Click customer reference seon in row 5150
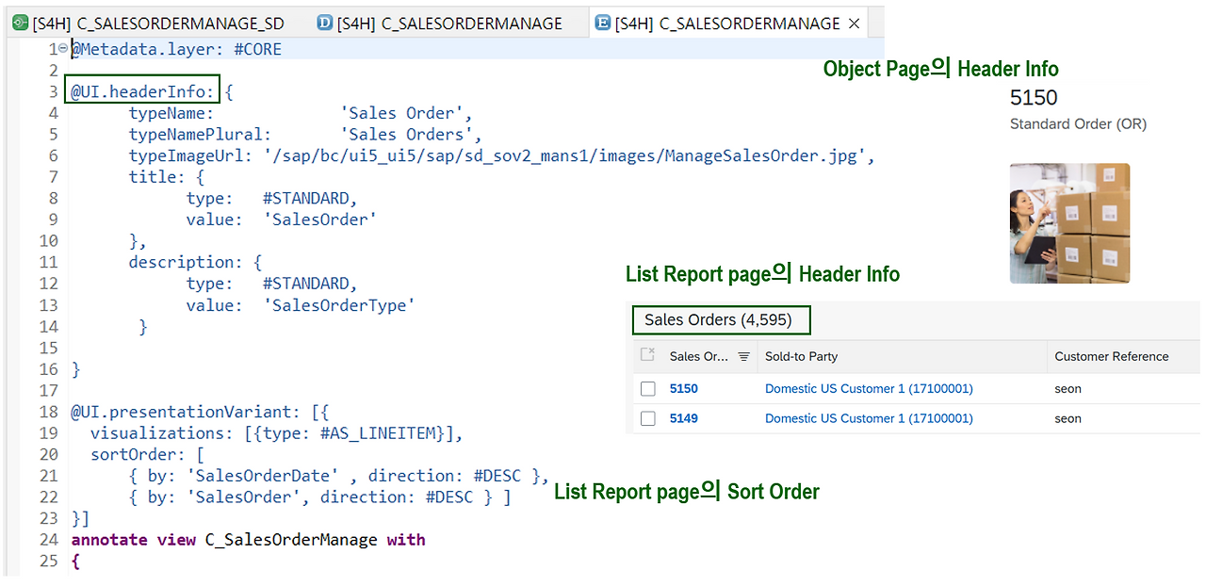The width and height of the screenshot is (1206, 586). pyautogui.click(x=1068, y=388)
